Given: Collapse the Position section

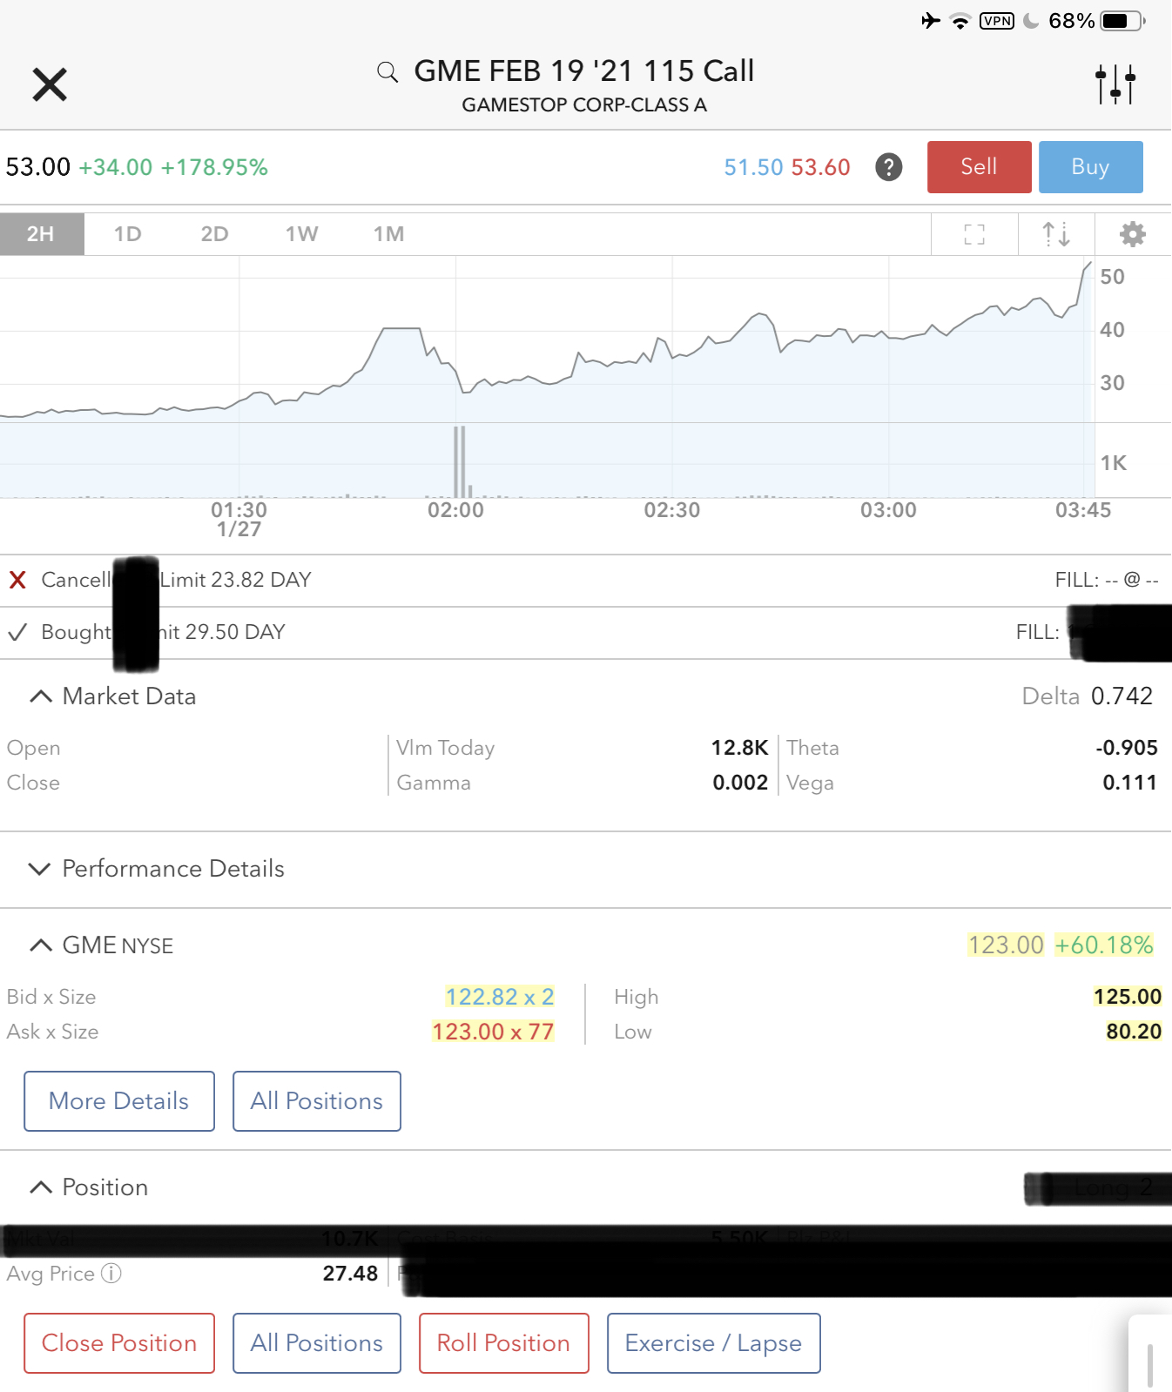Looking at the screenshot, I should coord(40,1187).
